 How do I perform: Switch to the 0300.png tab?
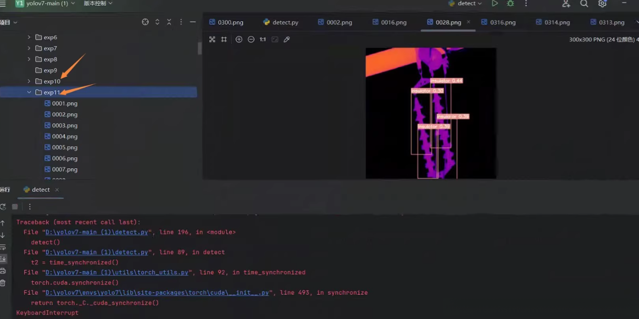pyautogui.click(x=226, y=22)
